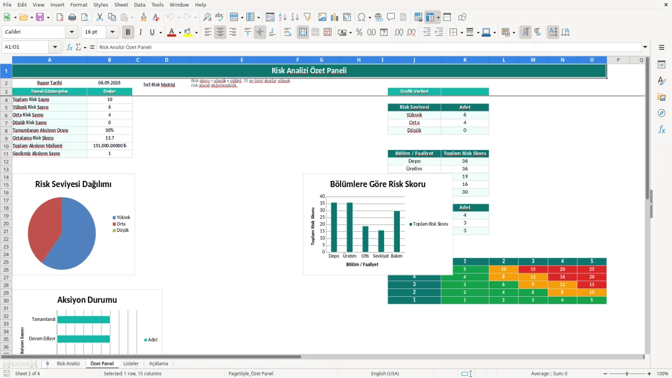Open the Conditional Formatting dropdown arrow
The width and height of the screenshot is (672, 378).
[514, 32]
